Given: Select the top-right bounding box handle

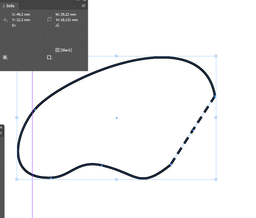Looking at the screenshot, I should click(x=216, y=56).
